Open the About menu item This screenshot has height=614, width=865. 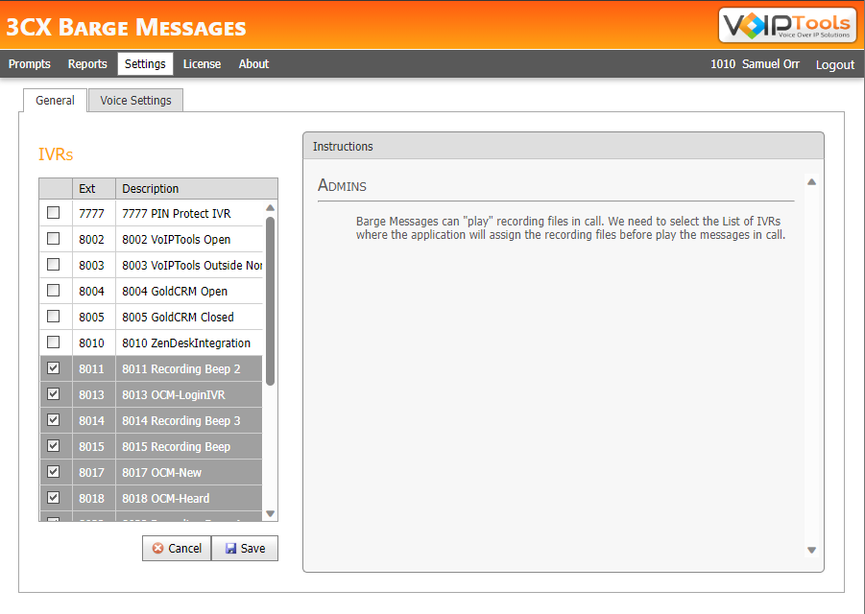(x=253, y=64)
